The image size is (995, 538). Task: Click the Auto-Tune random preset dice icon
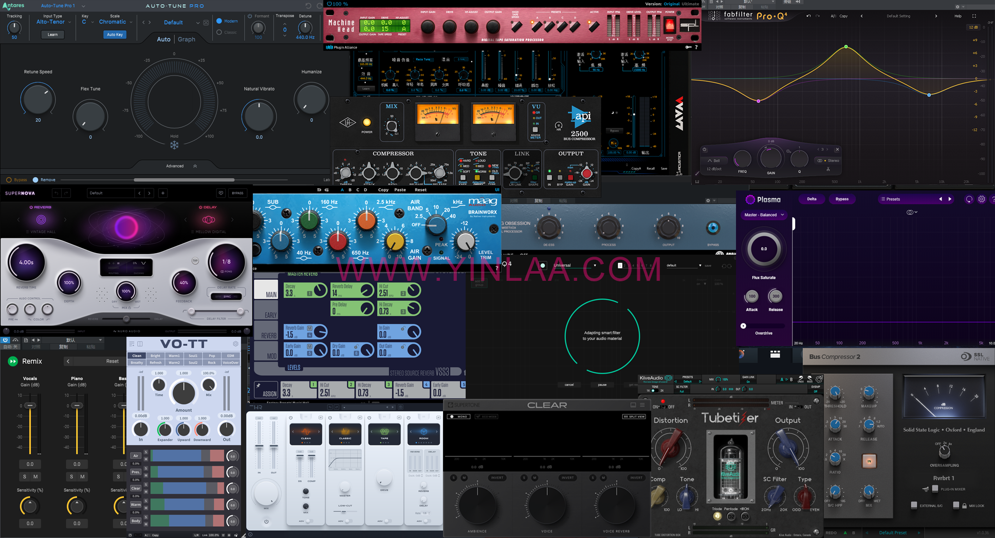pyautogui.click(x=206, y=23)
